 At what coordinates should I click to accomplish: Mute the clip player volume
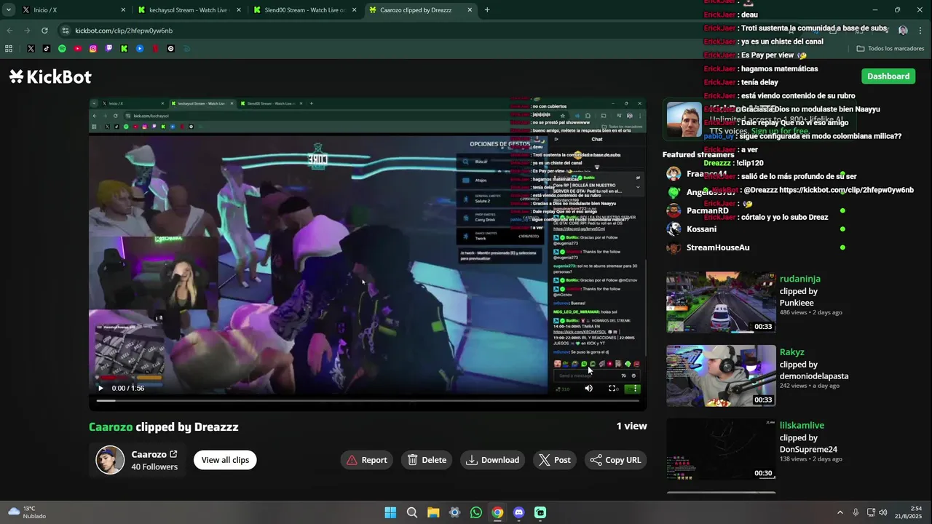point(588,388)
